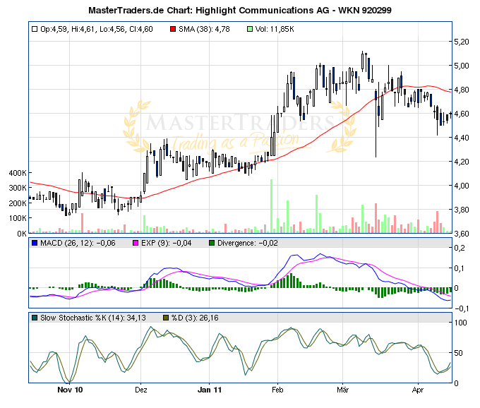Click the green Vol legend swatch
The width and height of the screenshot is (480, 408).
point(250,29)
